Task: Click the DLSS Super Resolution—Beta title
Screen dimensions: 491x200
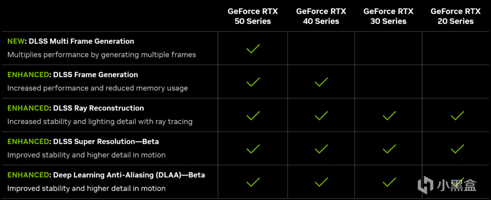Action: click(x=106, y=141)
